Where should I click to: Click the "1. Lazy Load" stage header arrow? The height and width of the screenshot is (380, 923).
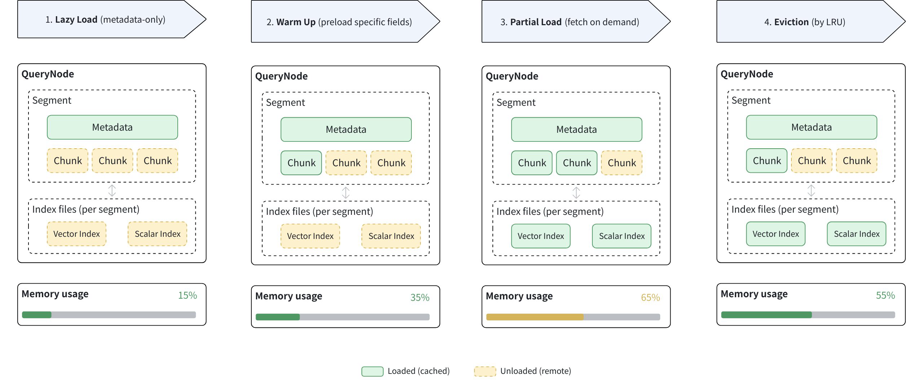pyautogui.click(x=105, y=19)
